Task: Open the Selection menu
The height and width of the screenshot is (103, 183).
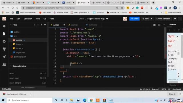Action: 28,19
